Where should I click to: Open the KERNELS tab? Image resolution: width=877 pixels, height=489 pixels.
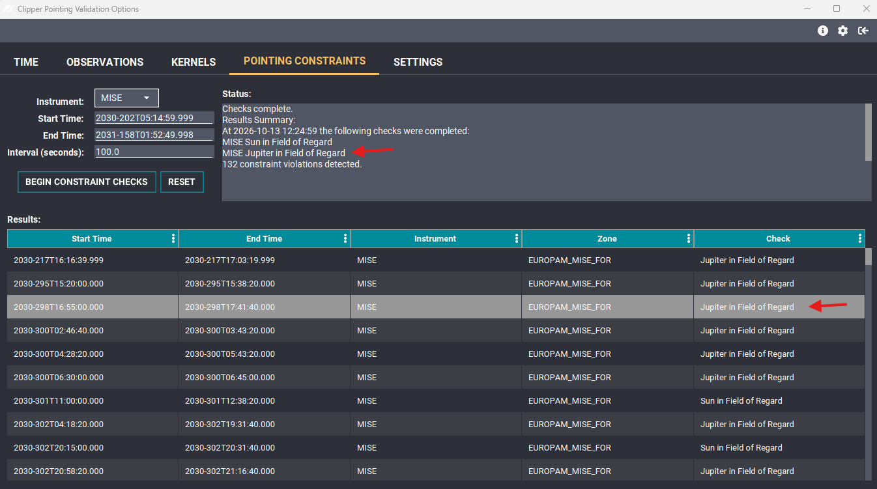tap(194, 62)
